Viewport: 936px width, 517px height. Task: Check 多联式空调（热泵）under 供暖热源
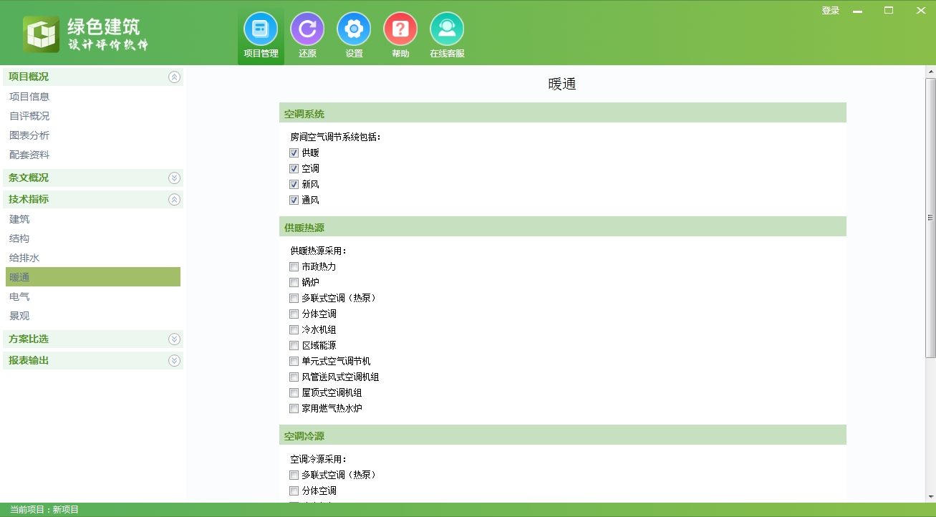tap(294, 298)
